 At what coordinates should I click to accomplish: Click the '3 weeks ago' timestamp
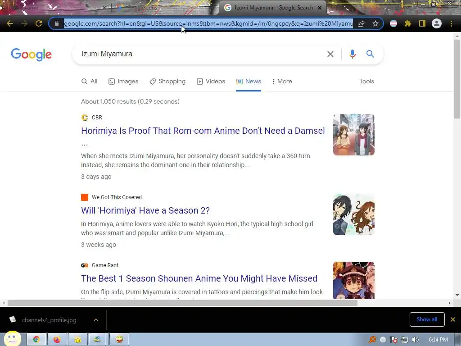click(x=99, y=245)
